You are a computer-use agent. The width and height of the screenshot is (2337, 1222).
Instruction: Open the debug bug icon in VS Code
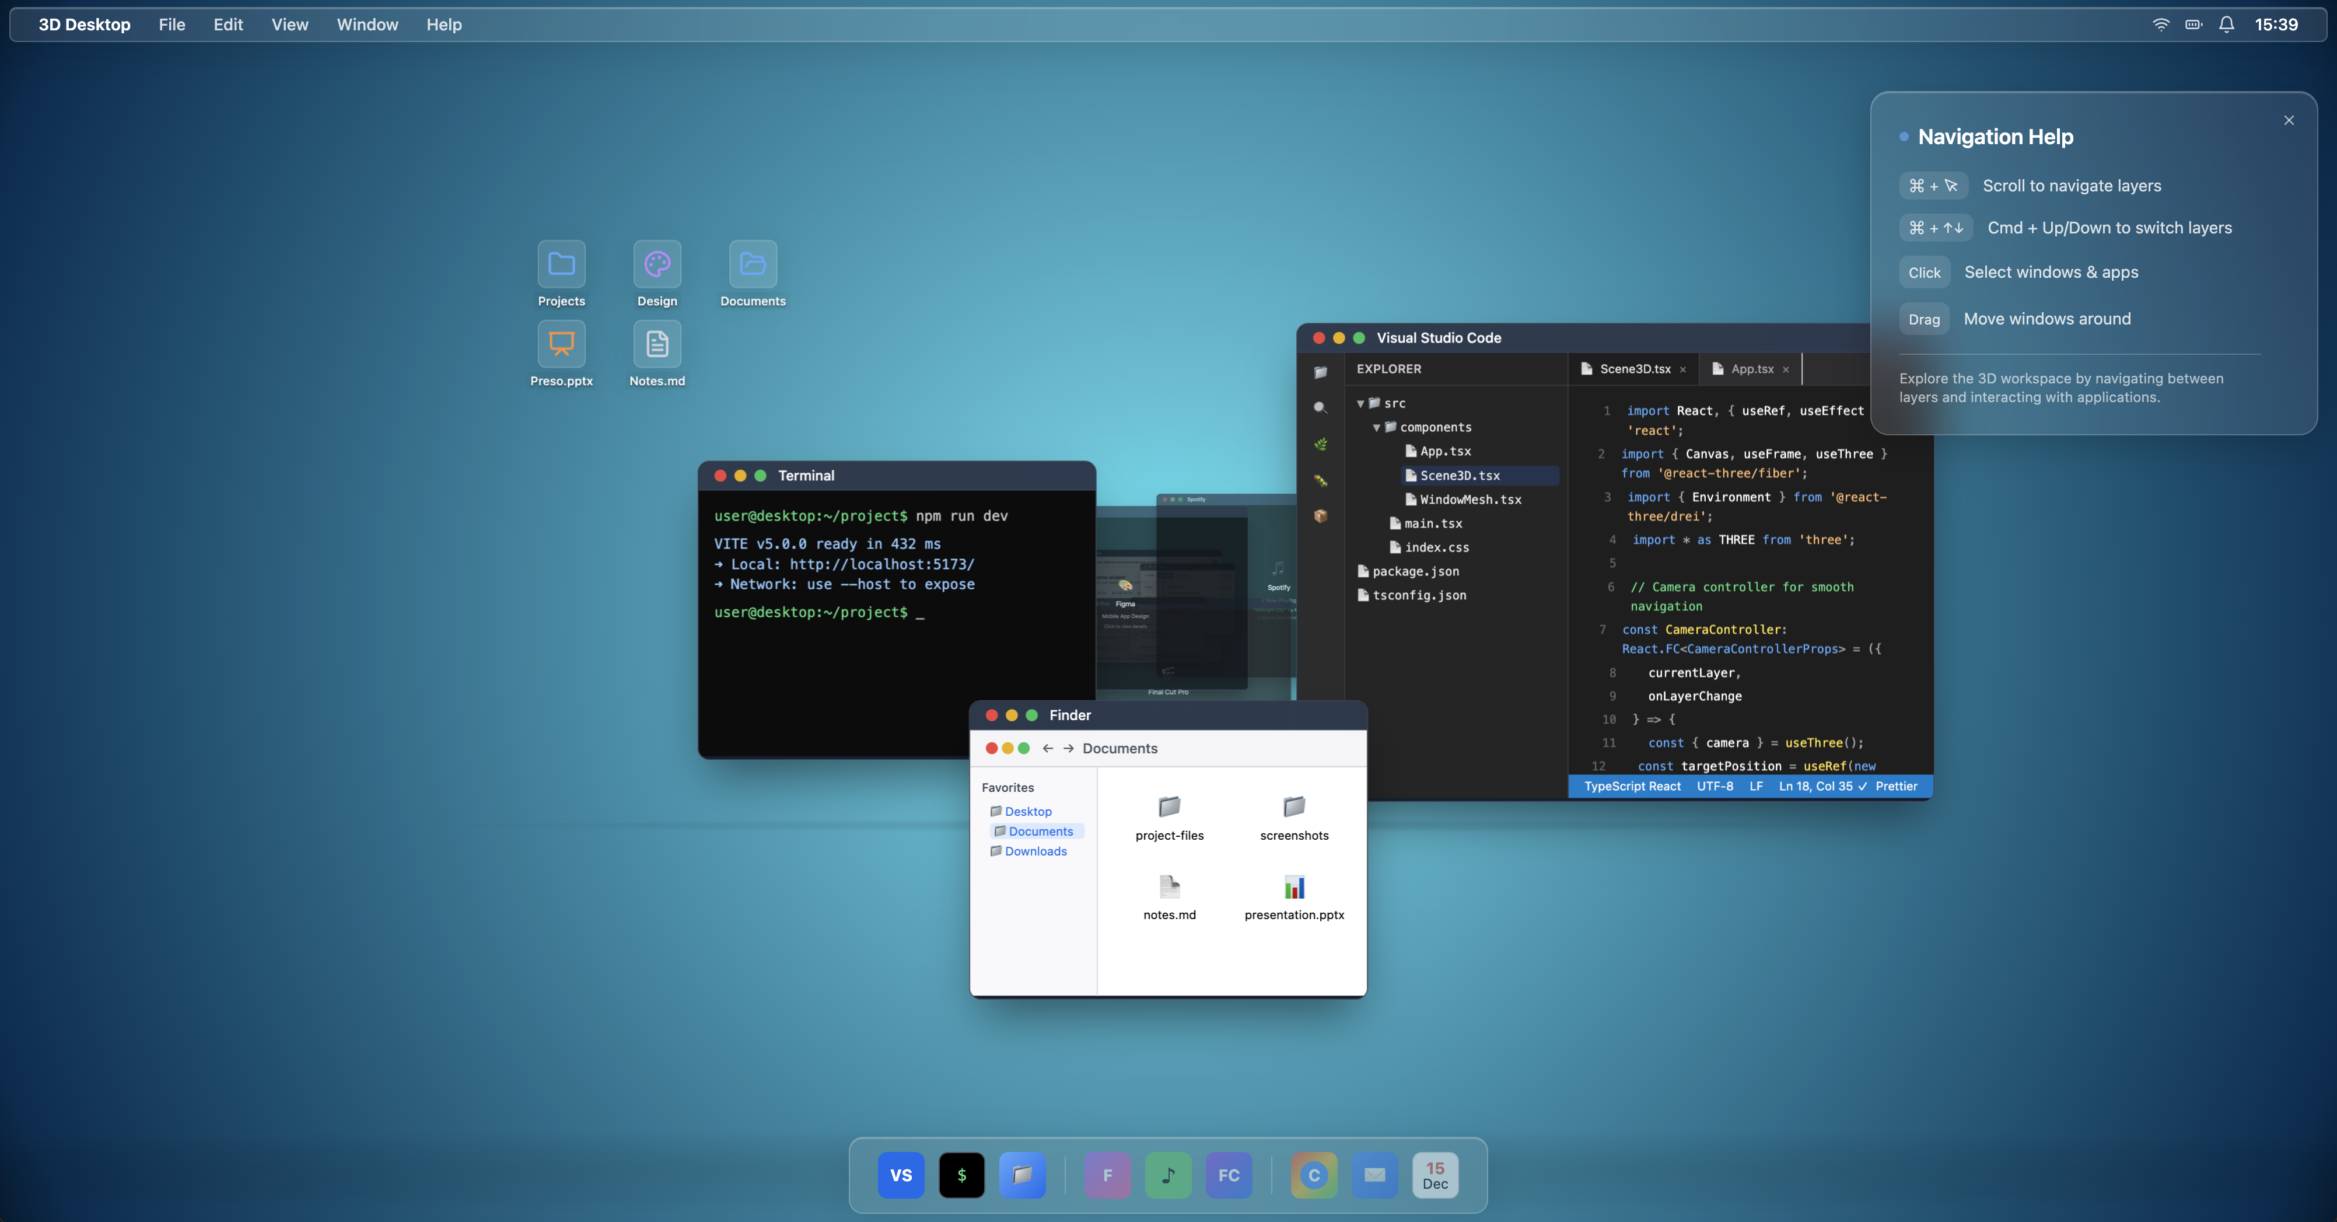[1320, 481]
